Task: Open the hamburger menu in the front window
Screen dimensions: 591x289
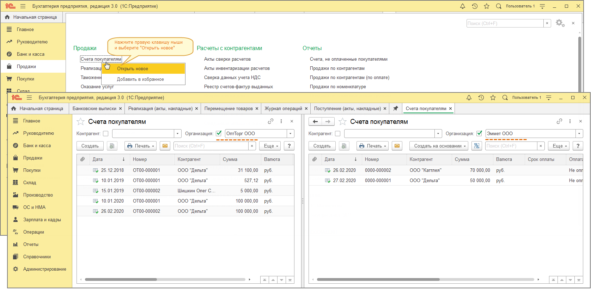Action: point(29,98)
